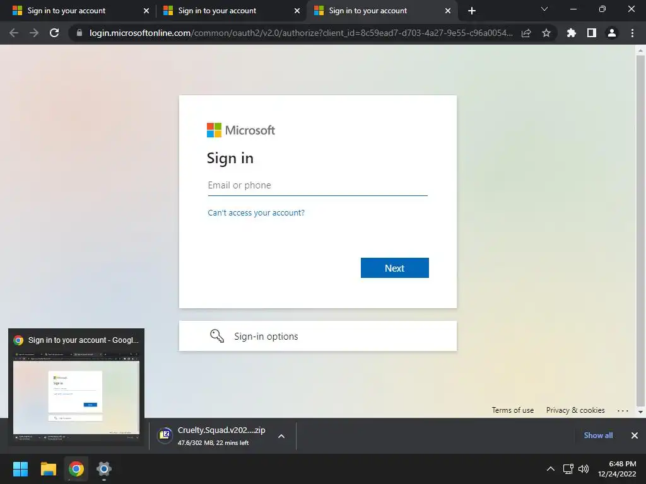
Task: Open Can't access your account link
Action: [x=256, y=213]
